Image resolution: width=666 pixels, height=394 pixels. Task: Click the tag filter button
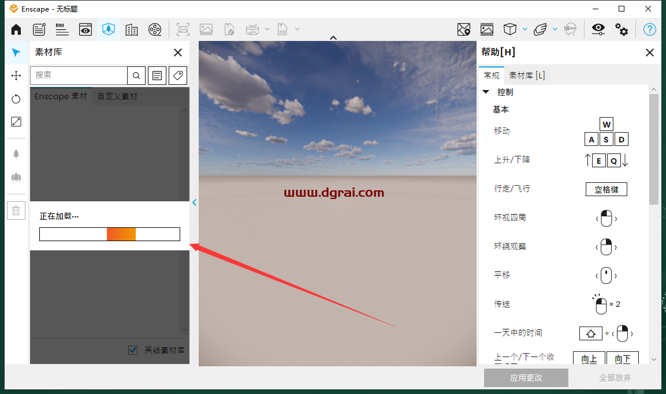(x=178, y=76)
